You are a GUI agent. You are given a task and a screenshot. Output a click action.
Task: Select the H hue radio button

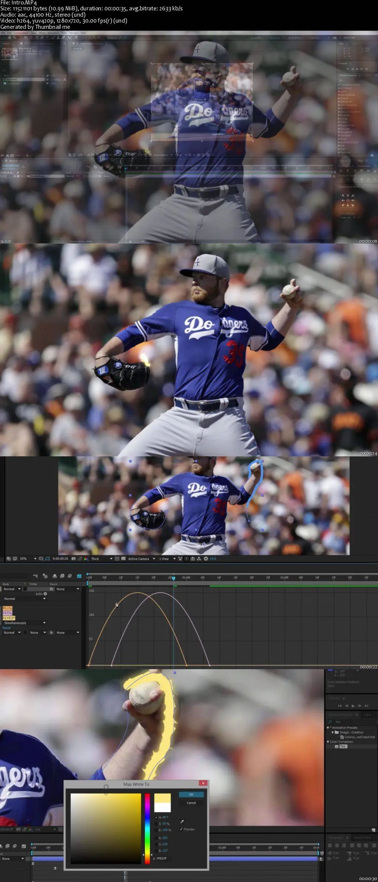pos(156,818)
